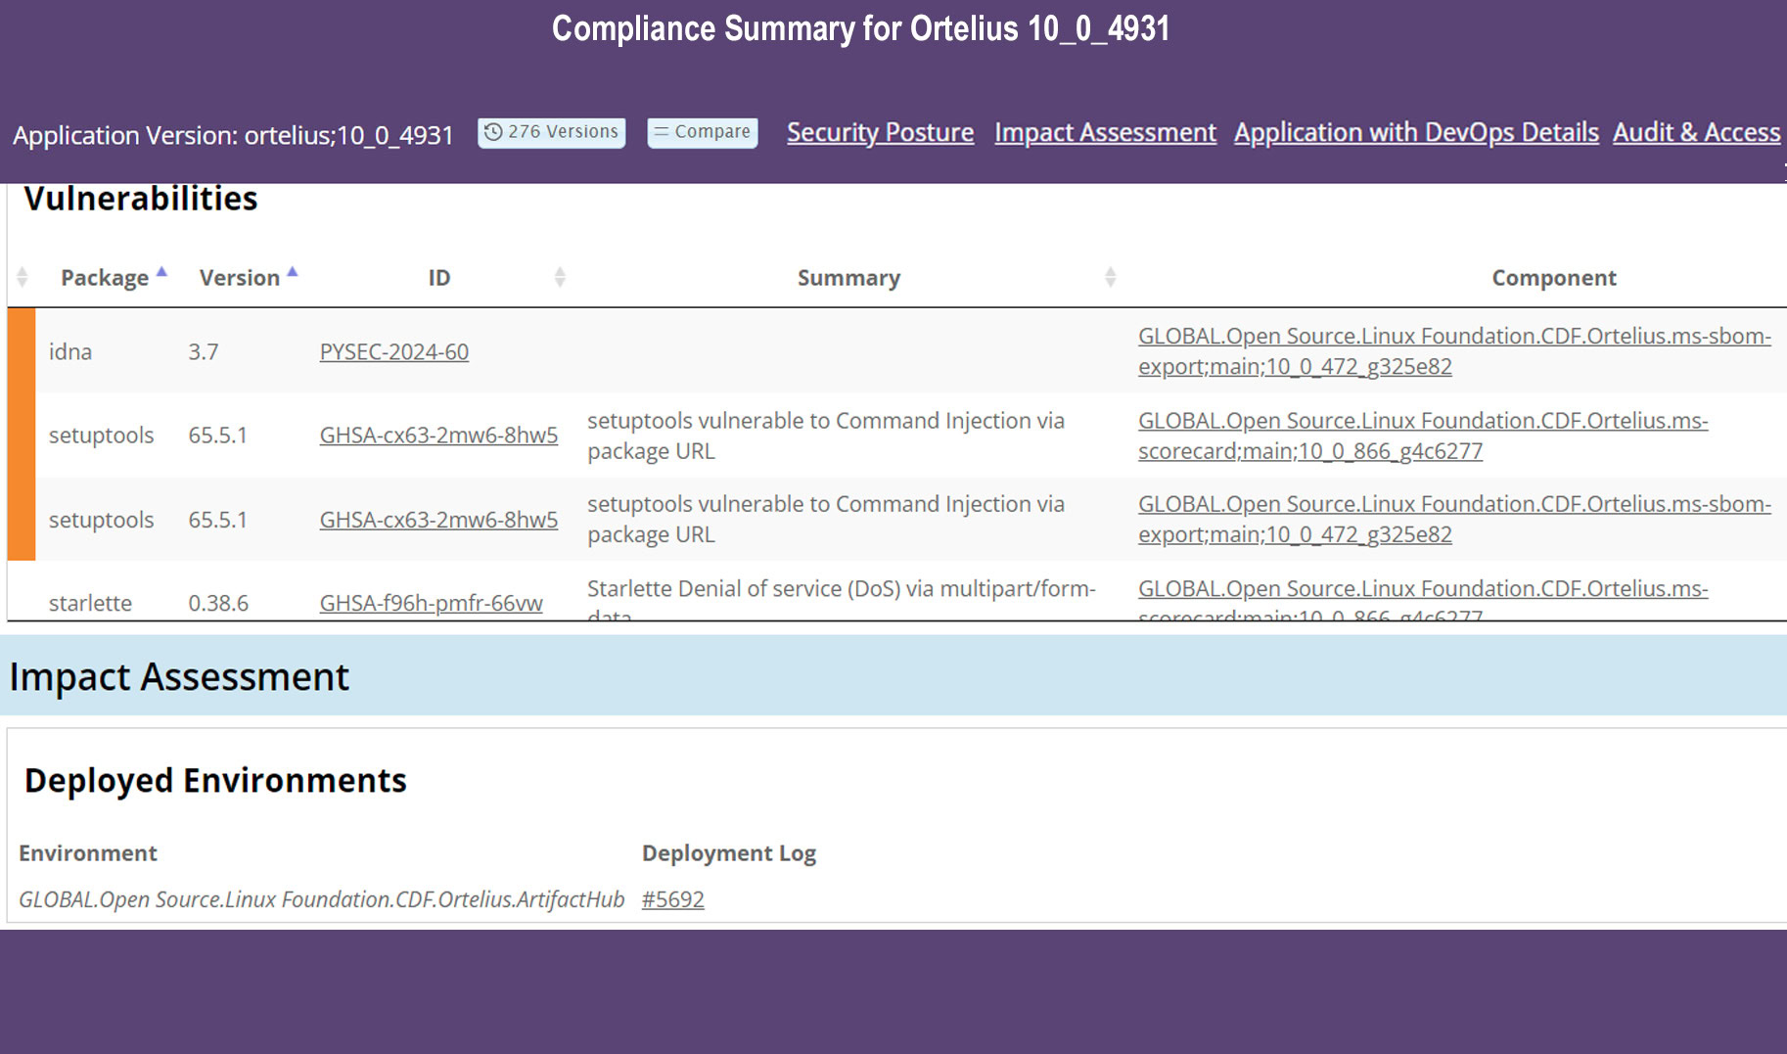Screen dimensions: 1787x1054
Task: Open the Security Posture section link
Action: click(x=880, y=132)
